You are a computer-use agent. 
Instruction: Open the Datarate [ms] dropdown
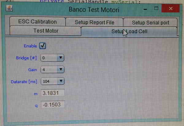[x=52, y=81]
